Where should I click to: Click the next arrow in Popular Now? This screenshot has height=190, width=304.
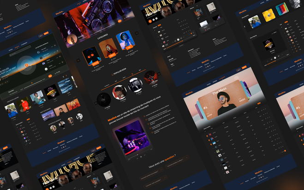159,74
